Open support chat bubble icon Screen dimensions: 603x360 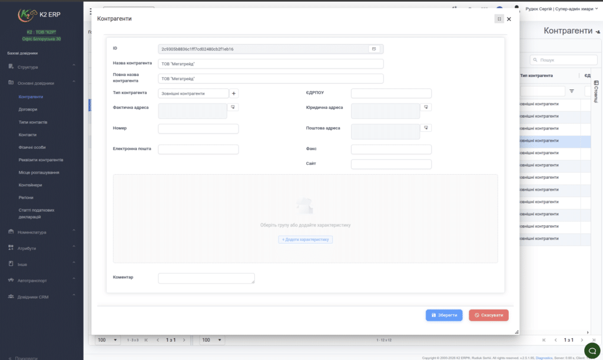(592, 351)
